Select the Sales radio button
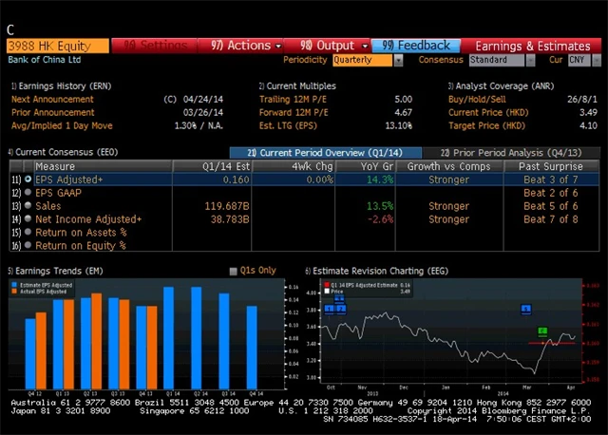The width and height of the screenshot is (608, 435). pos(28,205)
